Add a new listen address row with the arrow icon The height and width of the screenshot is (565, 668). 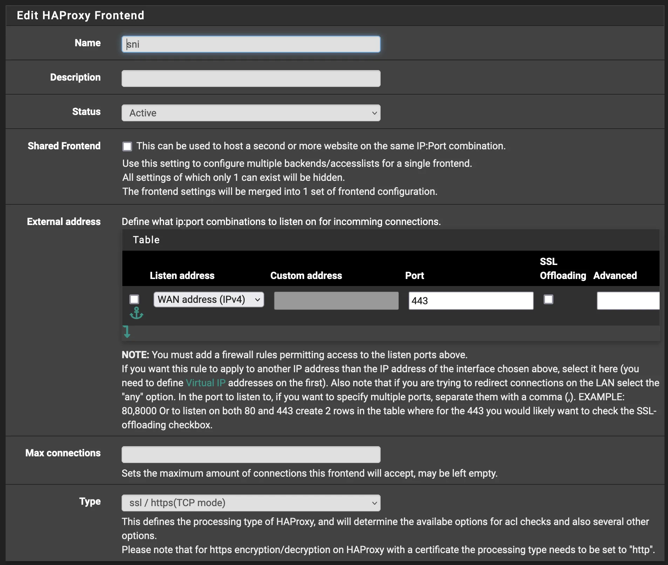point(127,332)
